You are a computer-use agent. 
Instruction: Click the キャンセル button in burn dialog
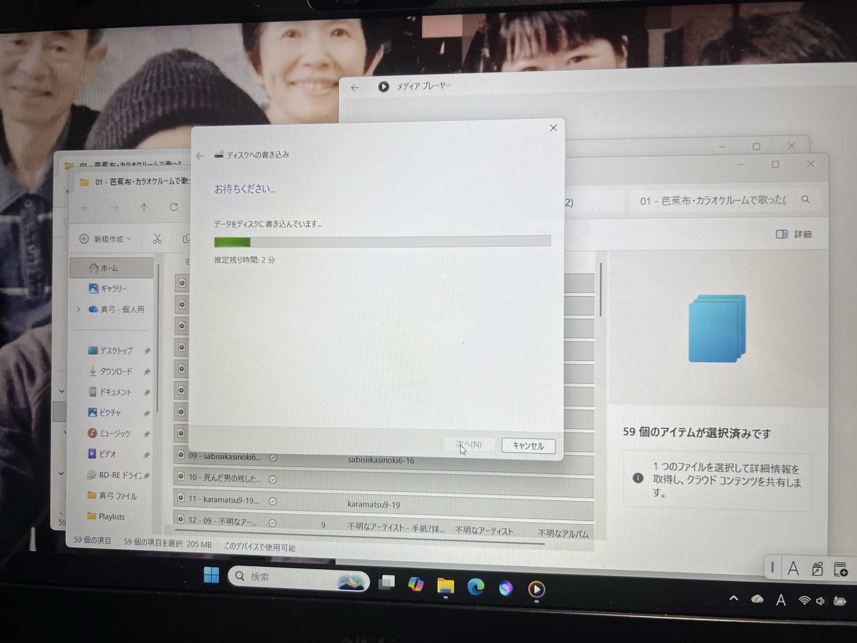(x=528, y=445)
